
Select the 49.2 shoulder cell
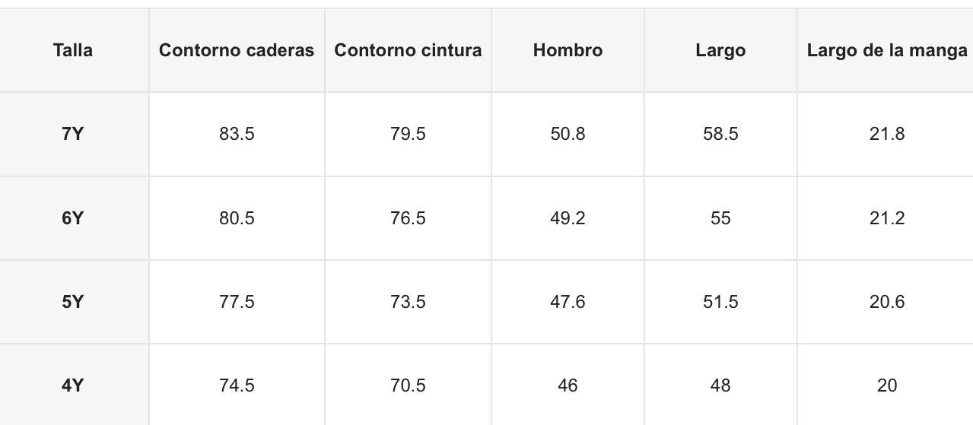coord(568,218)
